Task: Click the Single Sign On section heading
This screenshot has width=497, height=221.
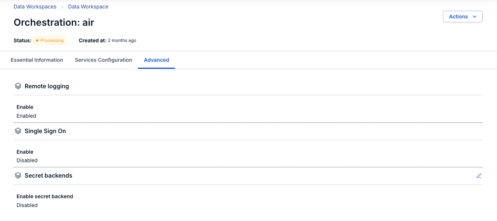Action: (45, 131)
